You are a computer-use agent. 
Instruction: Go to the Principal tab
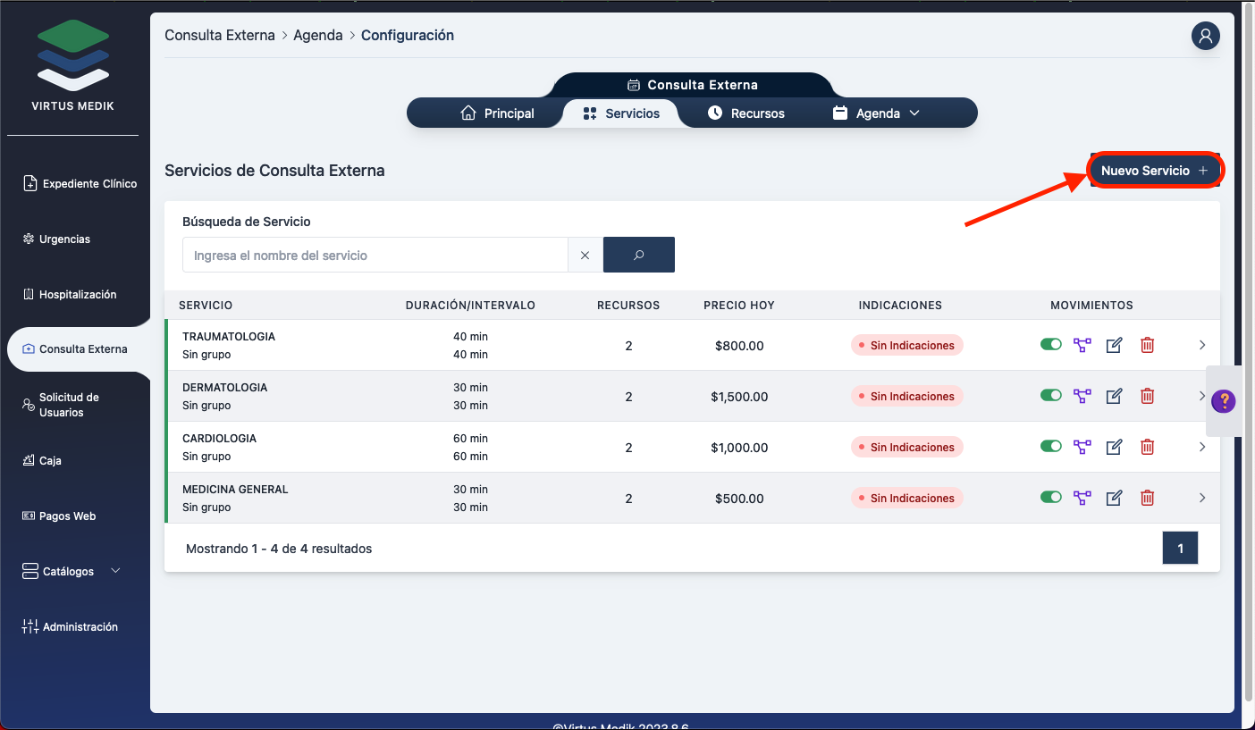coord(497,113)
